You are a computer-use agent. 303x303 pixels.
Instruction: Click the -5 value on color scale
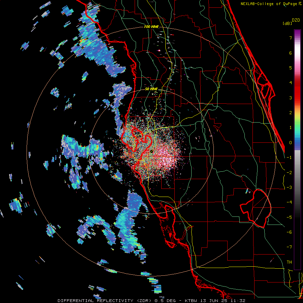click(289, 217)
